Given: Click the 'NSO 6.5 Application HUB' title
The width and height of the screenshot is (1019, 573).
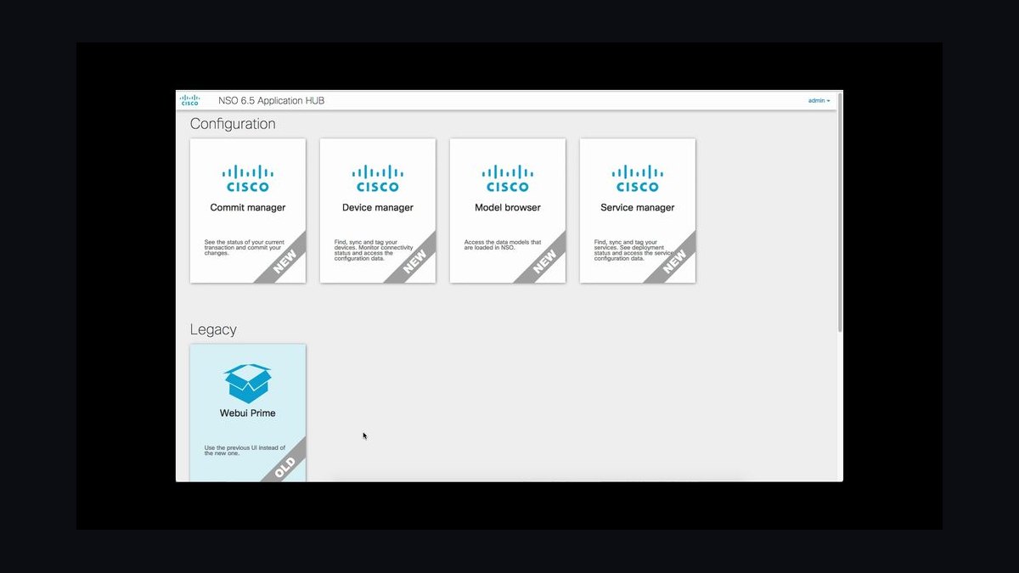Looking at the screenshot, I should pos(271,100).
